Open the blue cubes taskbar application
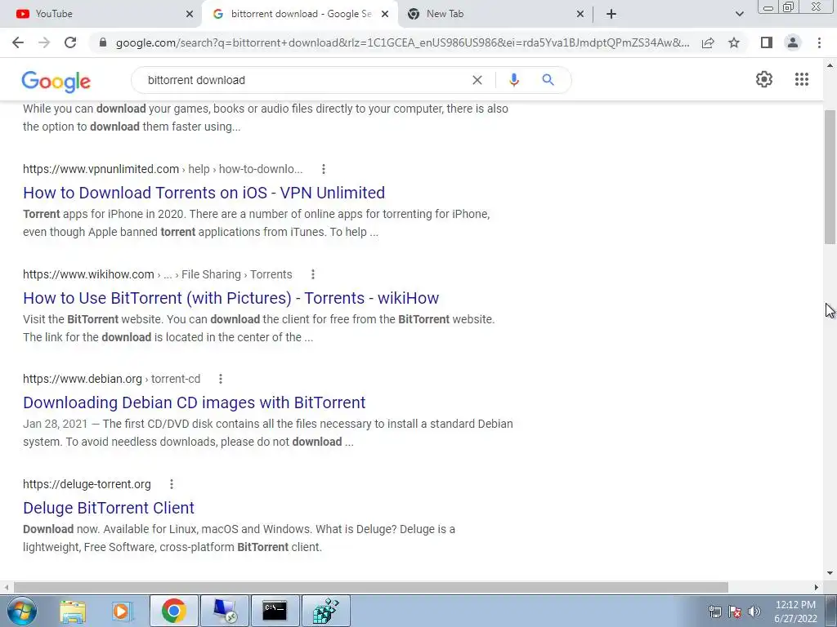 point(325,611)
